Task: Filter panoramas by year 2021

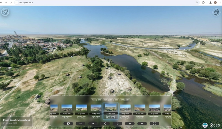Action: point(111,100)
